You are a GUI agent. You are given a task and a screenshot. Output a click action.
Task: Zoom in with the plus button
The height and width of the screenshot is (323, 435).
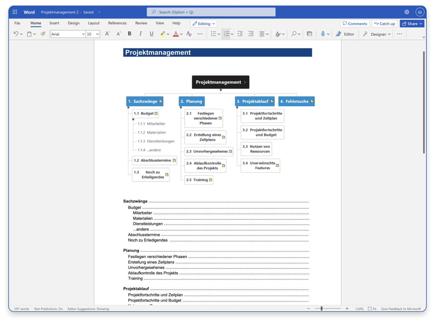[347, 309]
